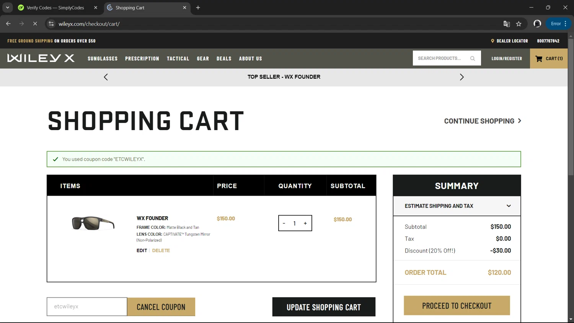Open the Sunglasses menu
The image size is (574, 323).
[103, 59]
